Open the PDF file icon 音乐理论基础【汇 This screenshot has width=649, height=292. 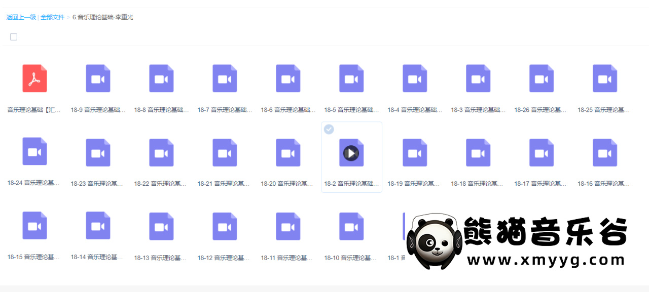34,78
